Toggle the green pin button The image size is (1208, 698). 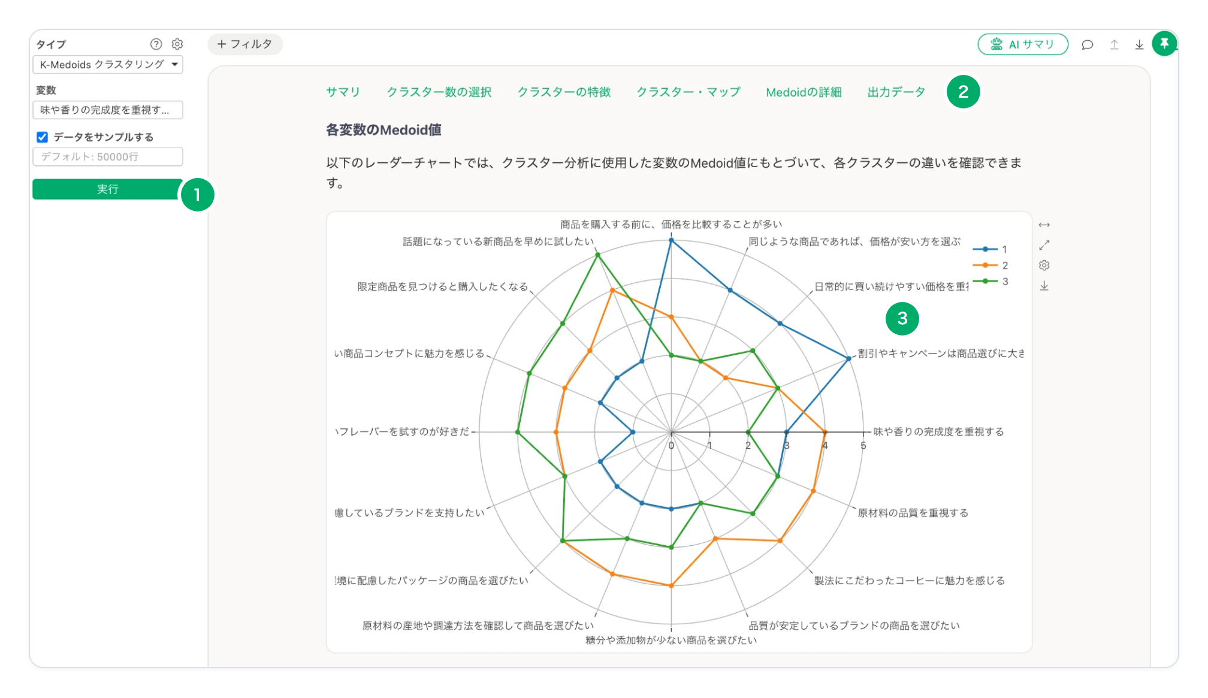[x=1164, y=44]
